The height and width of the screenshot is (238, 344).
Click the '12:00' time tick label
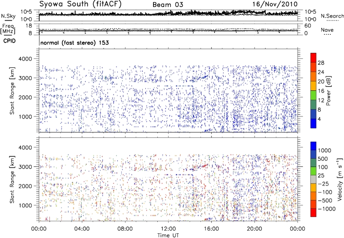click(x=168, y=229)
